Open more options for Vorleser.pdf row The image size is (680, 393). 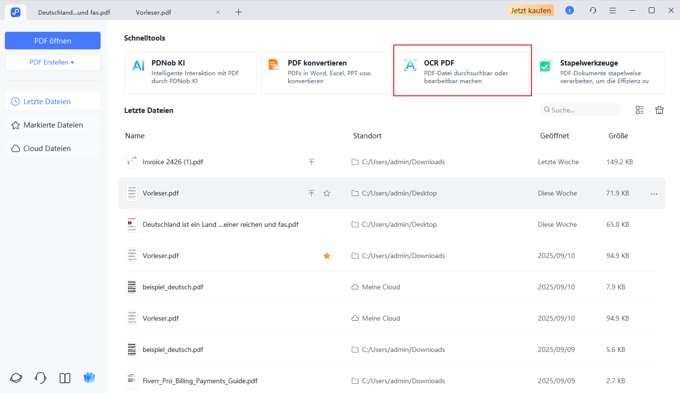(x=654, y=194)
